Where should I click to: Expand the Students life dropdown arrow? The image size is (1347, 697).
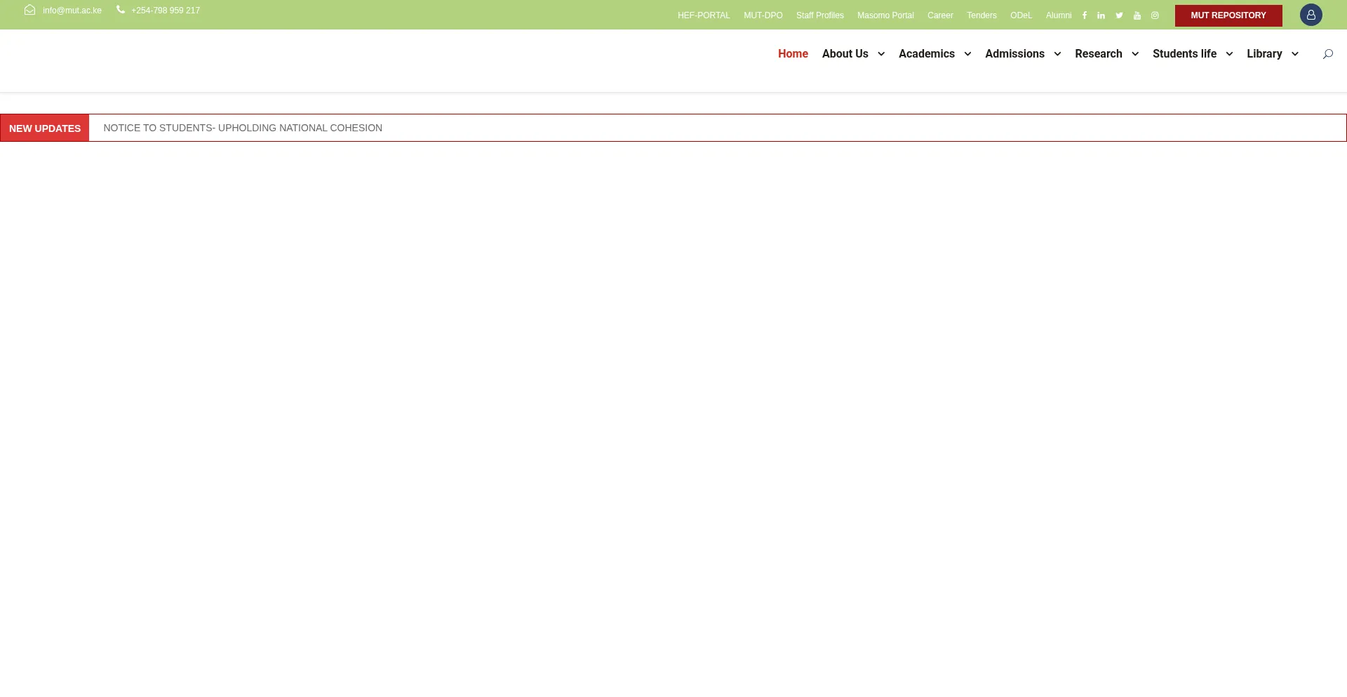tap(1229, 54)
